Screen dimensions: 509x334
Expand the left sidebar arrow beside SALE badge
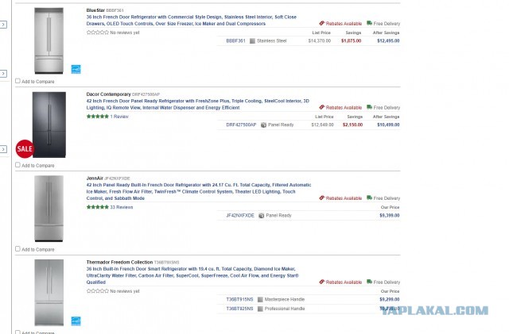tap(3, 149)
